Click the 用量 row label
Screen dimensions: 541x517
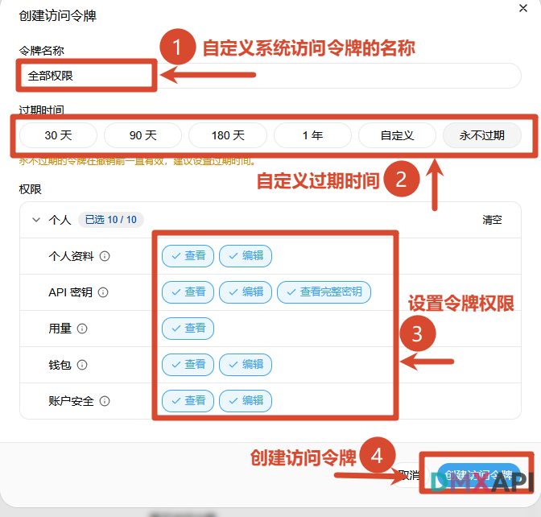(x=60, y=329)
